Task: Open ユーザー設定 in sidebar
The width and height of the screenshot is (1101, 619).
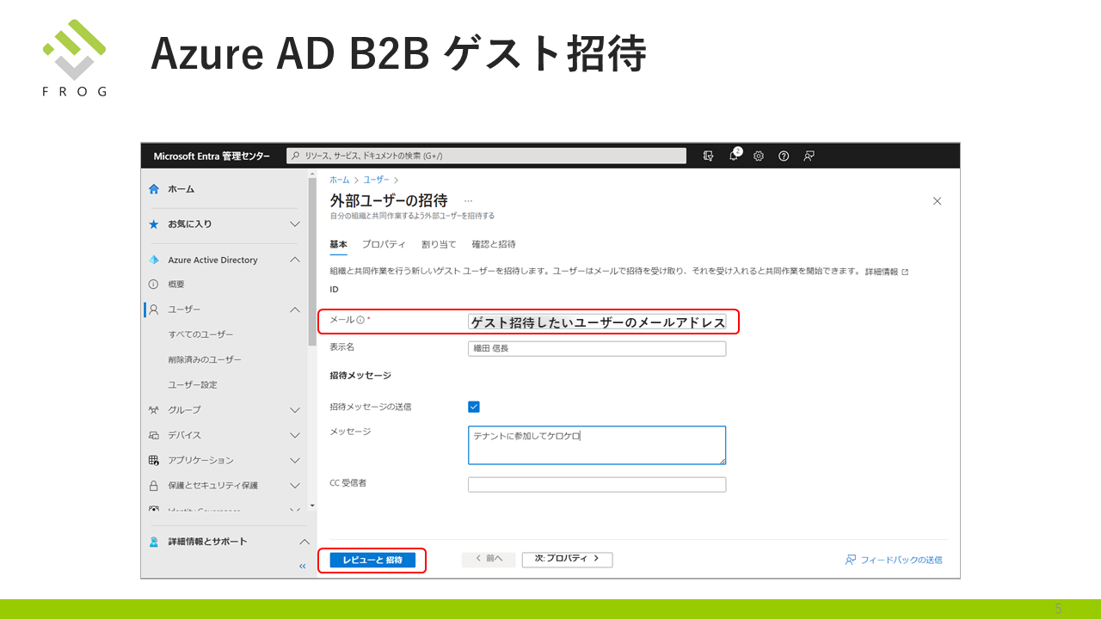Action: 193,384
